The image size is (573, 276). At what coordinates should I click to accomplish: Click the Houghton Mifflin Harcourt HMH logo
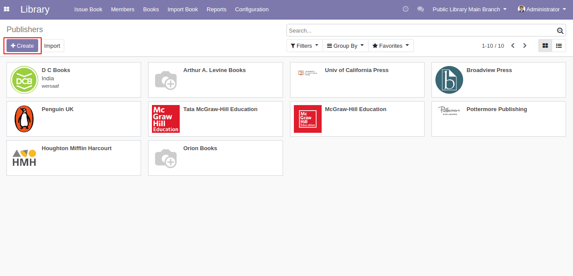[24, 158]
